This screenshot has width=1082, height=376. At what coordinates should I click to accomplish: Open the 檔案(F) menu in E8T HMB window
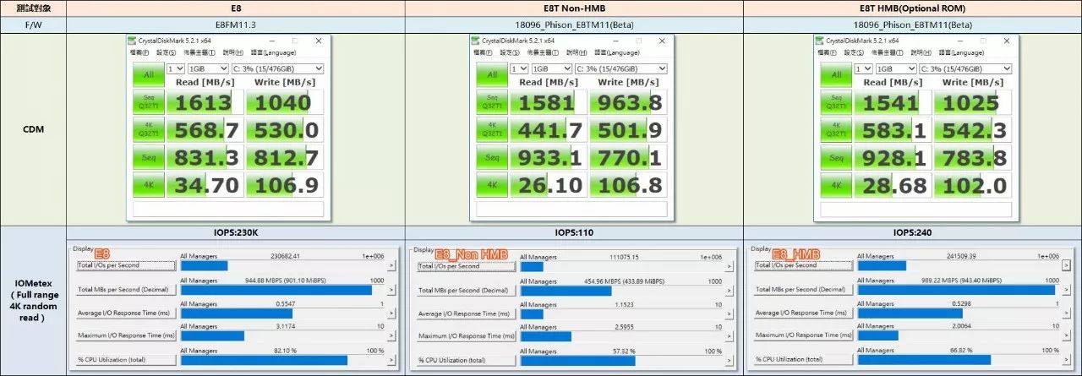point(828,52)
